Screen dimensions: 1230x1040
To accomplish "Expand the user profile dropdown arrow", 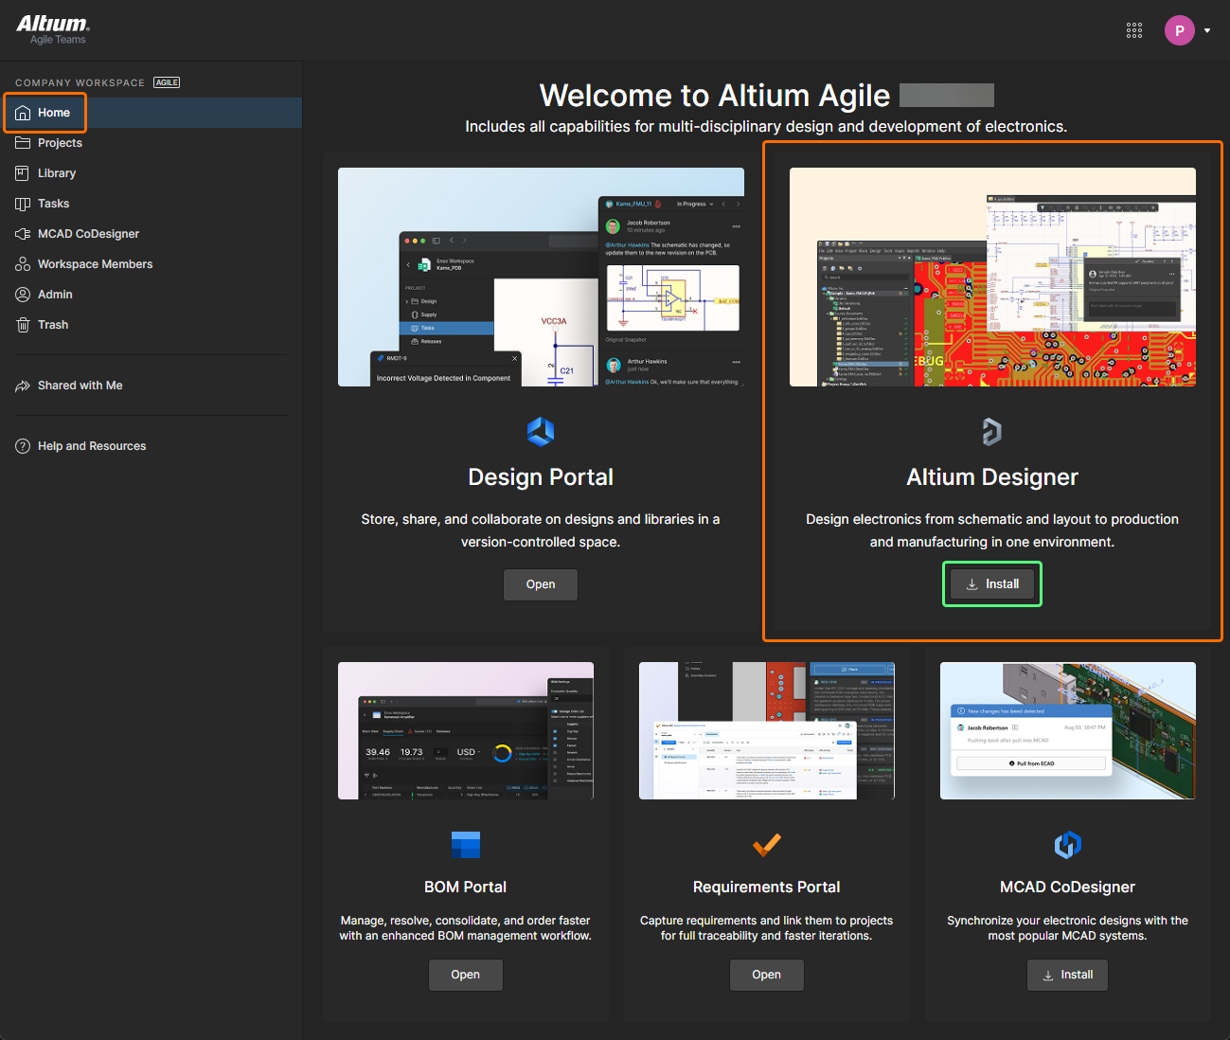I will coord(1207,30).
